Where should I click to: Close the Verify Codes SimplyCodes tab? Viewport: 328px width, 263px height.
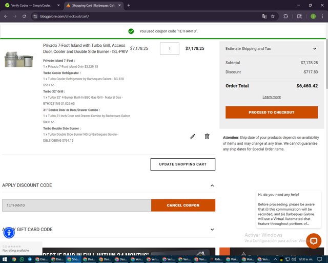[58, 6]
